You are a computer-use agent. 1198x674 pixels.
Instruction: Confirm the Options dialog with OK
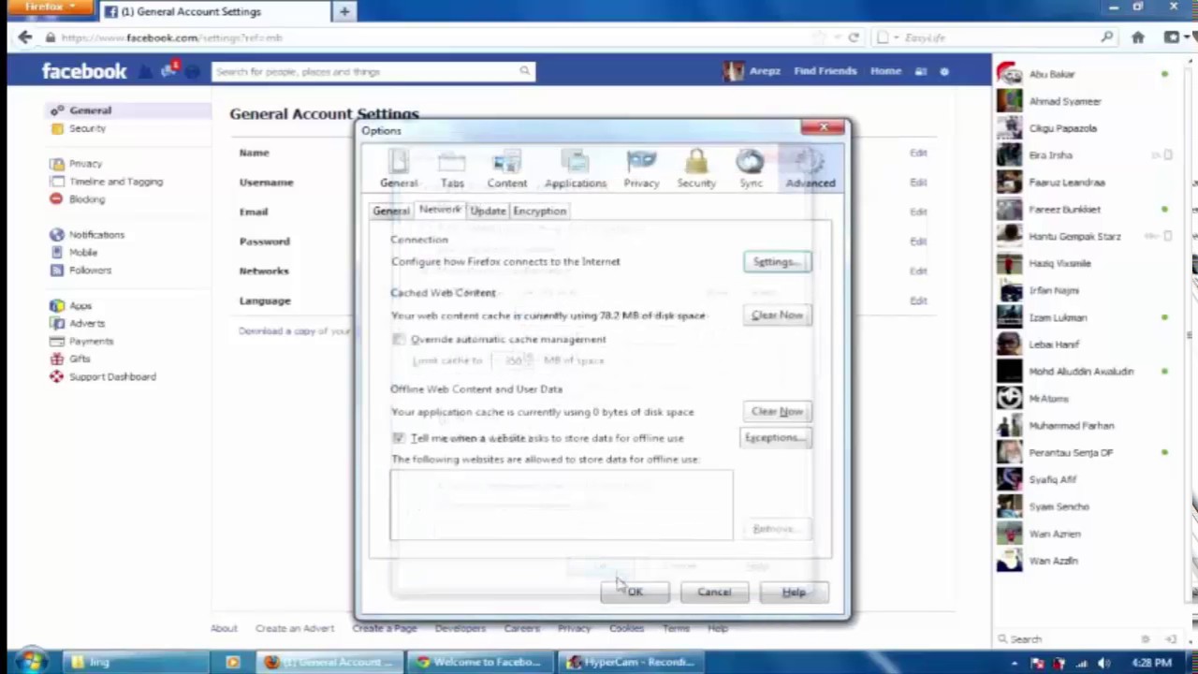coord(636,592)
